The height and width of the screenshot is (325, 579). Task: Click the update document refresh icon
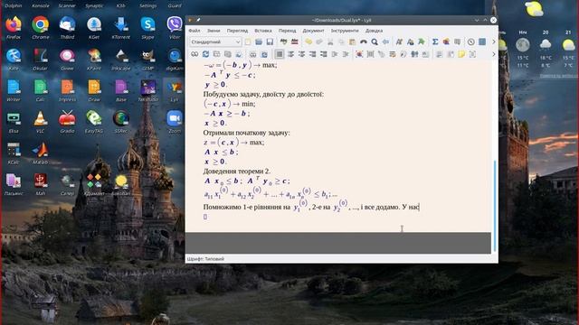[205, 54]
